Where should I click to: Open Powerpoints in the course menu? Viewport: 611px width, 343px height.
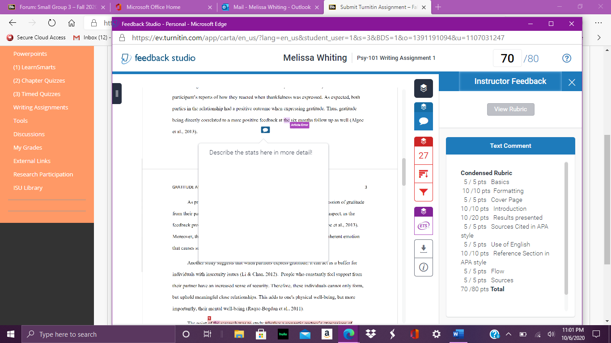30,54
